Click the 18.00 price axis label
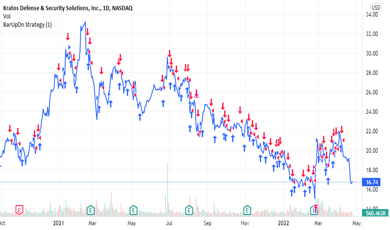Viewport: 390px width, 230px height. point(372,170)
